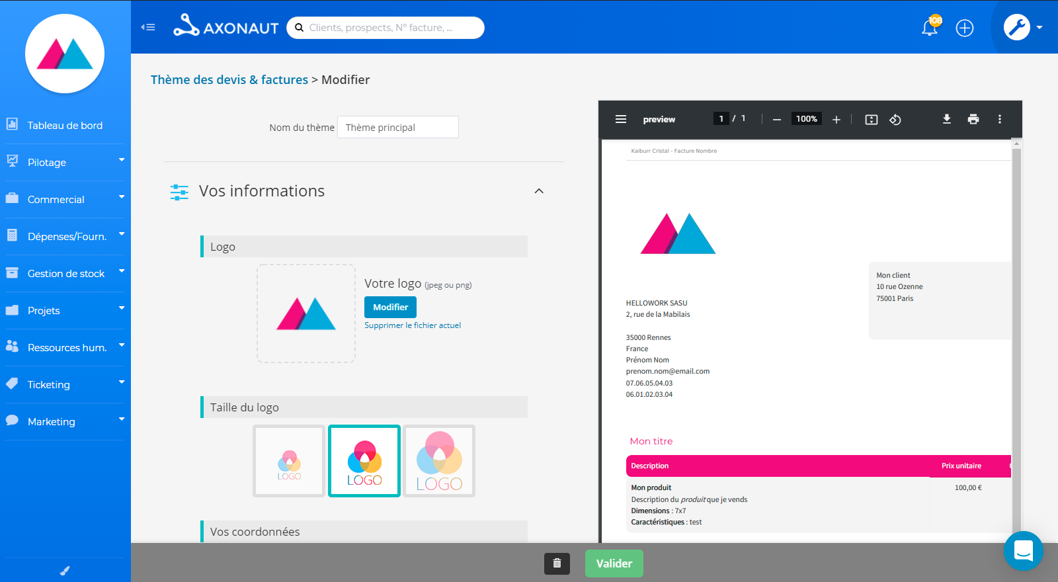Click Mon client text in preview

click(x=893, y=275)
